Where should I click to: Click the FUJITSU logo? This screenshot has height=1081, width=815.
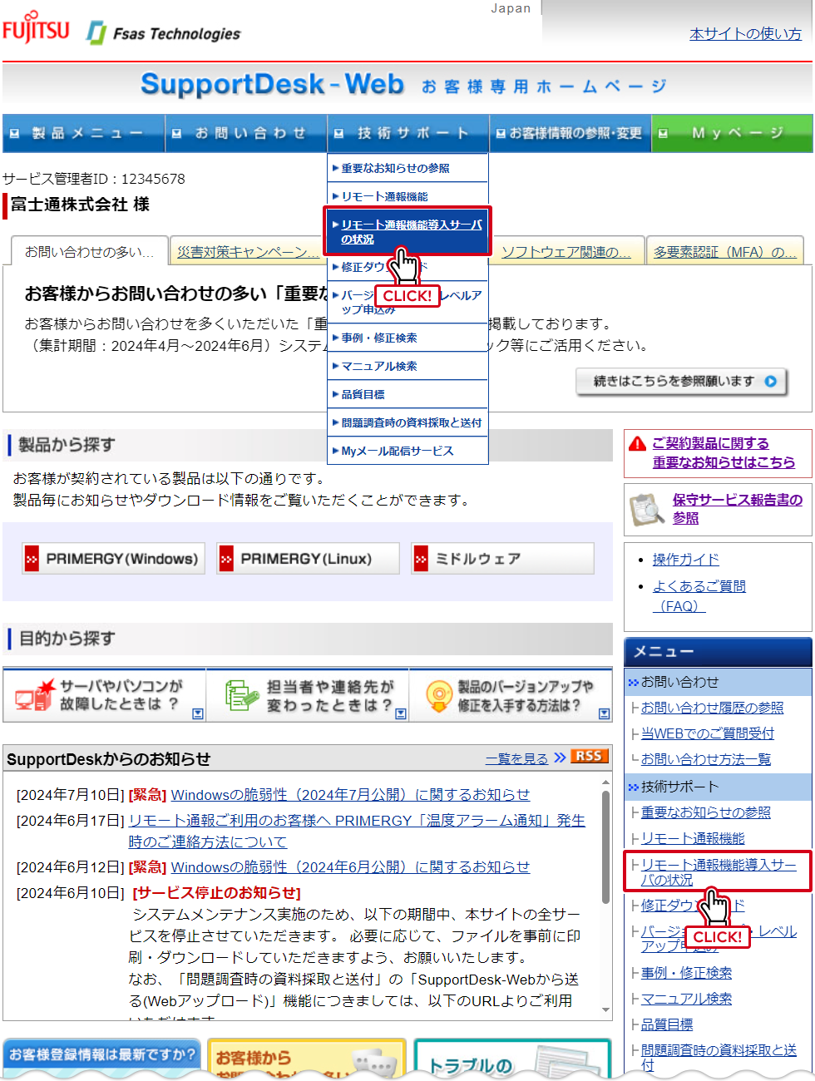point(36,27)
